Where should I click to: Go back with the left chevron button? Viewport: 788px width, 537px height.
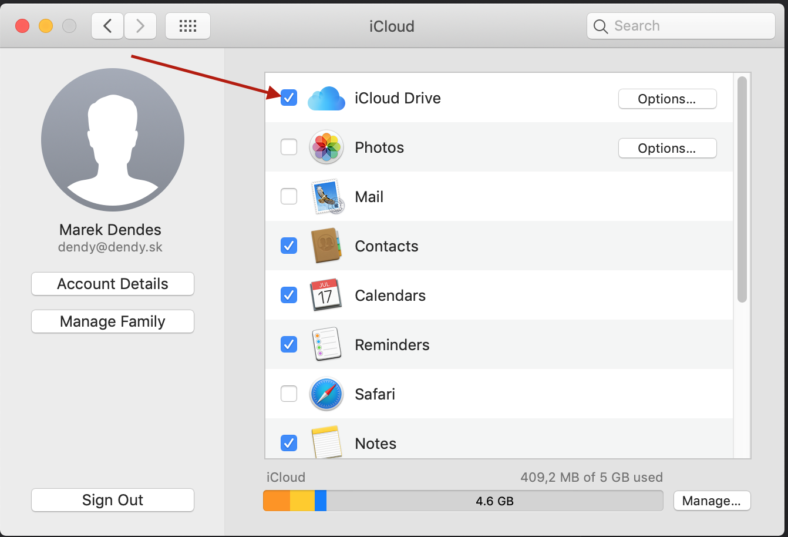click(x=107, y=26)
